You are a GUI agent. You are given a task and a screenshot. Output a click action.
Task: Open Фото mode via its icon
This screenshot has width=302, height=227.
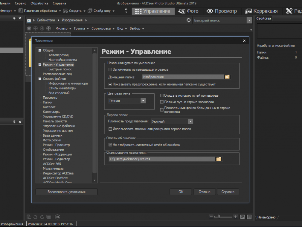[182, 11]
